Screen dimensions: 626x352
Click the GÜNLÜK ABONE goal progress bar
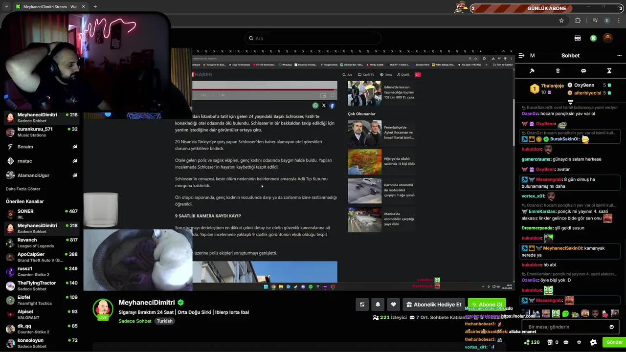[x=547, y=8]
